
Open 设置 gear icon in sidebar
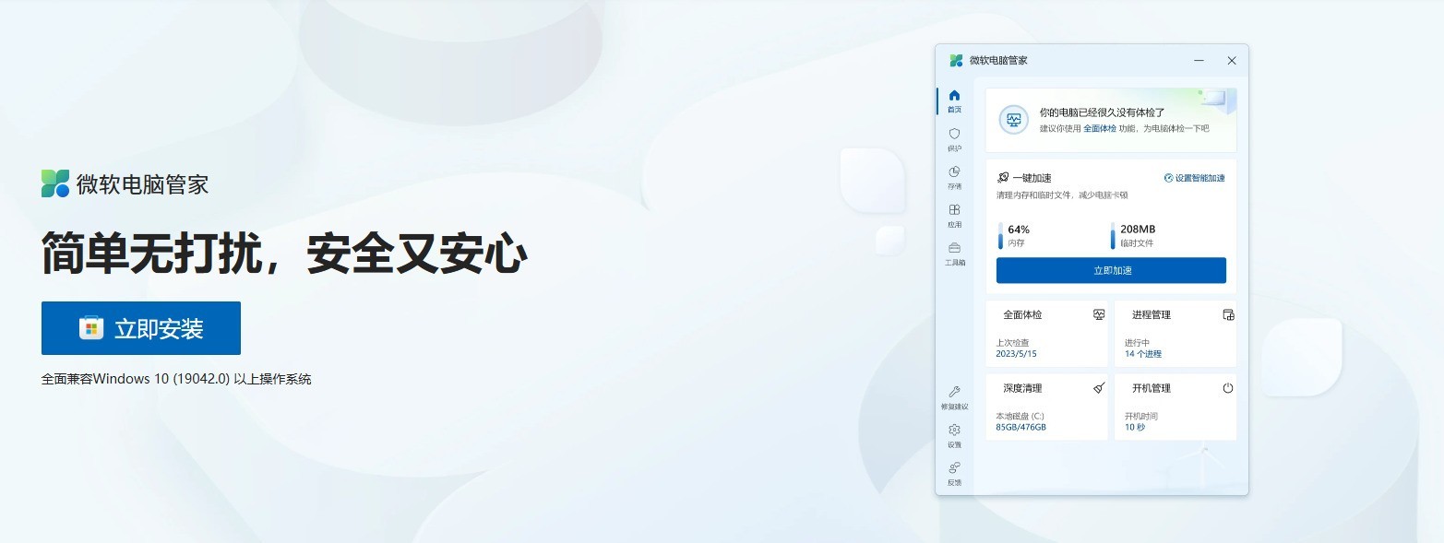click(954, 430)
